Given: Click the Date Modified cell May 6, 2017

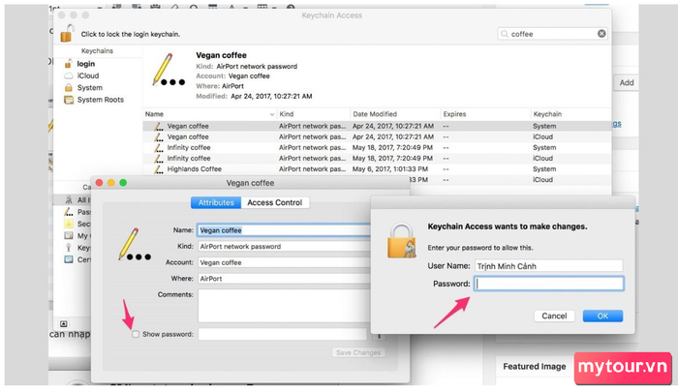Looking at the screenshot, I should [x=390, y=169].
